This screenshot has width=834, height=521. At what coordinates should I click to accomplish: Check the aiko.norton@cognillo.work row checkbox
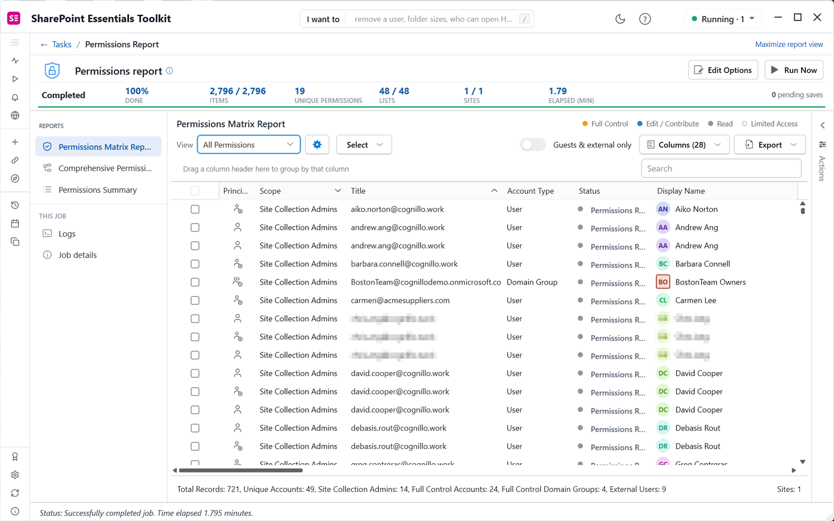click(x=195, y=209)
